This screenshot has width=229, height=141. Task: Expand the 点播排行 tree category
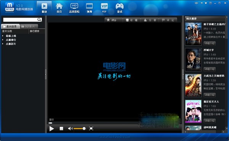[x=3, y=40]
